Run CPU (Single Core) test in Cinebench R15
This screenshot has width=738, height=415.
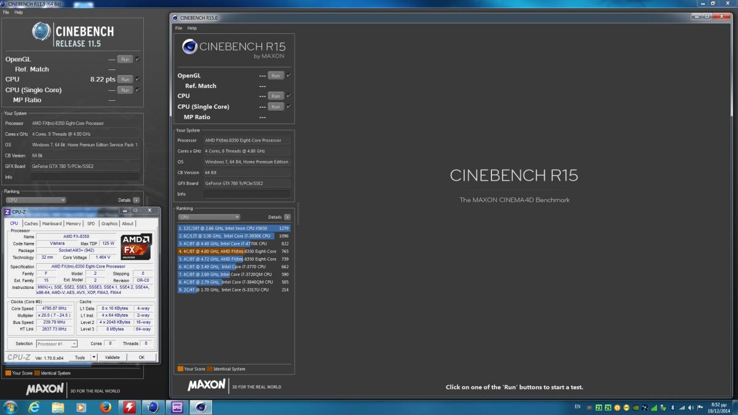pyautogui.click(x=276, y=106)
